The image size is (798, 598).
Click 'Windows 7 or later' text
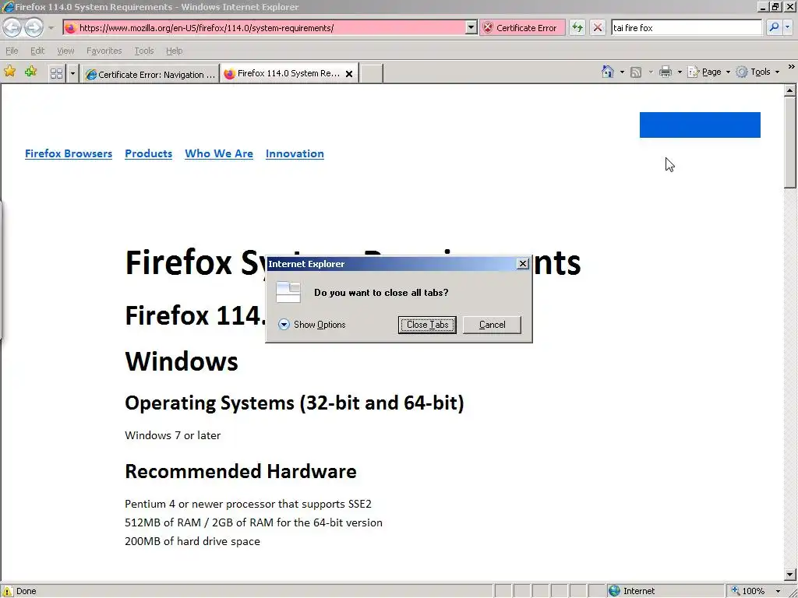click(x=172, y=435)
